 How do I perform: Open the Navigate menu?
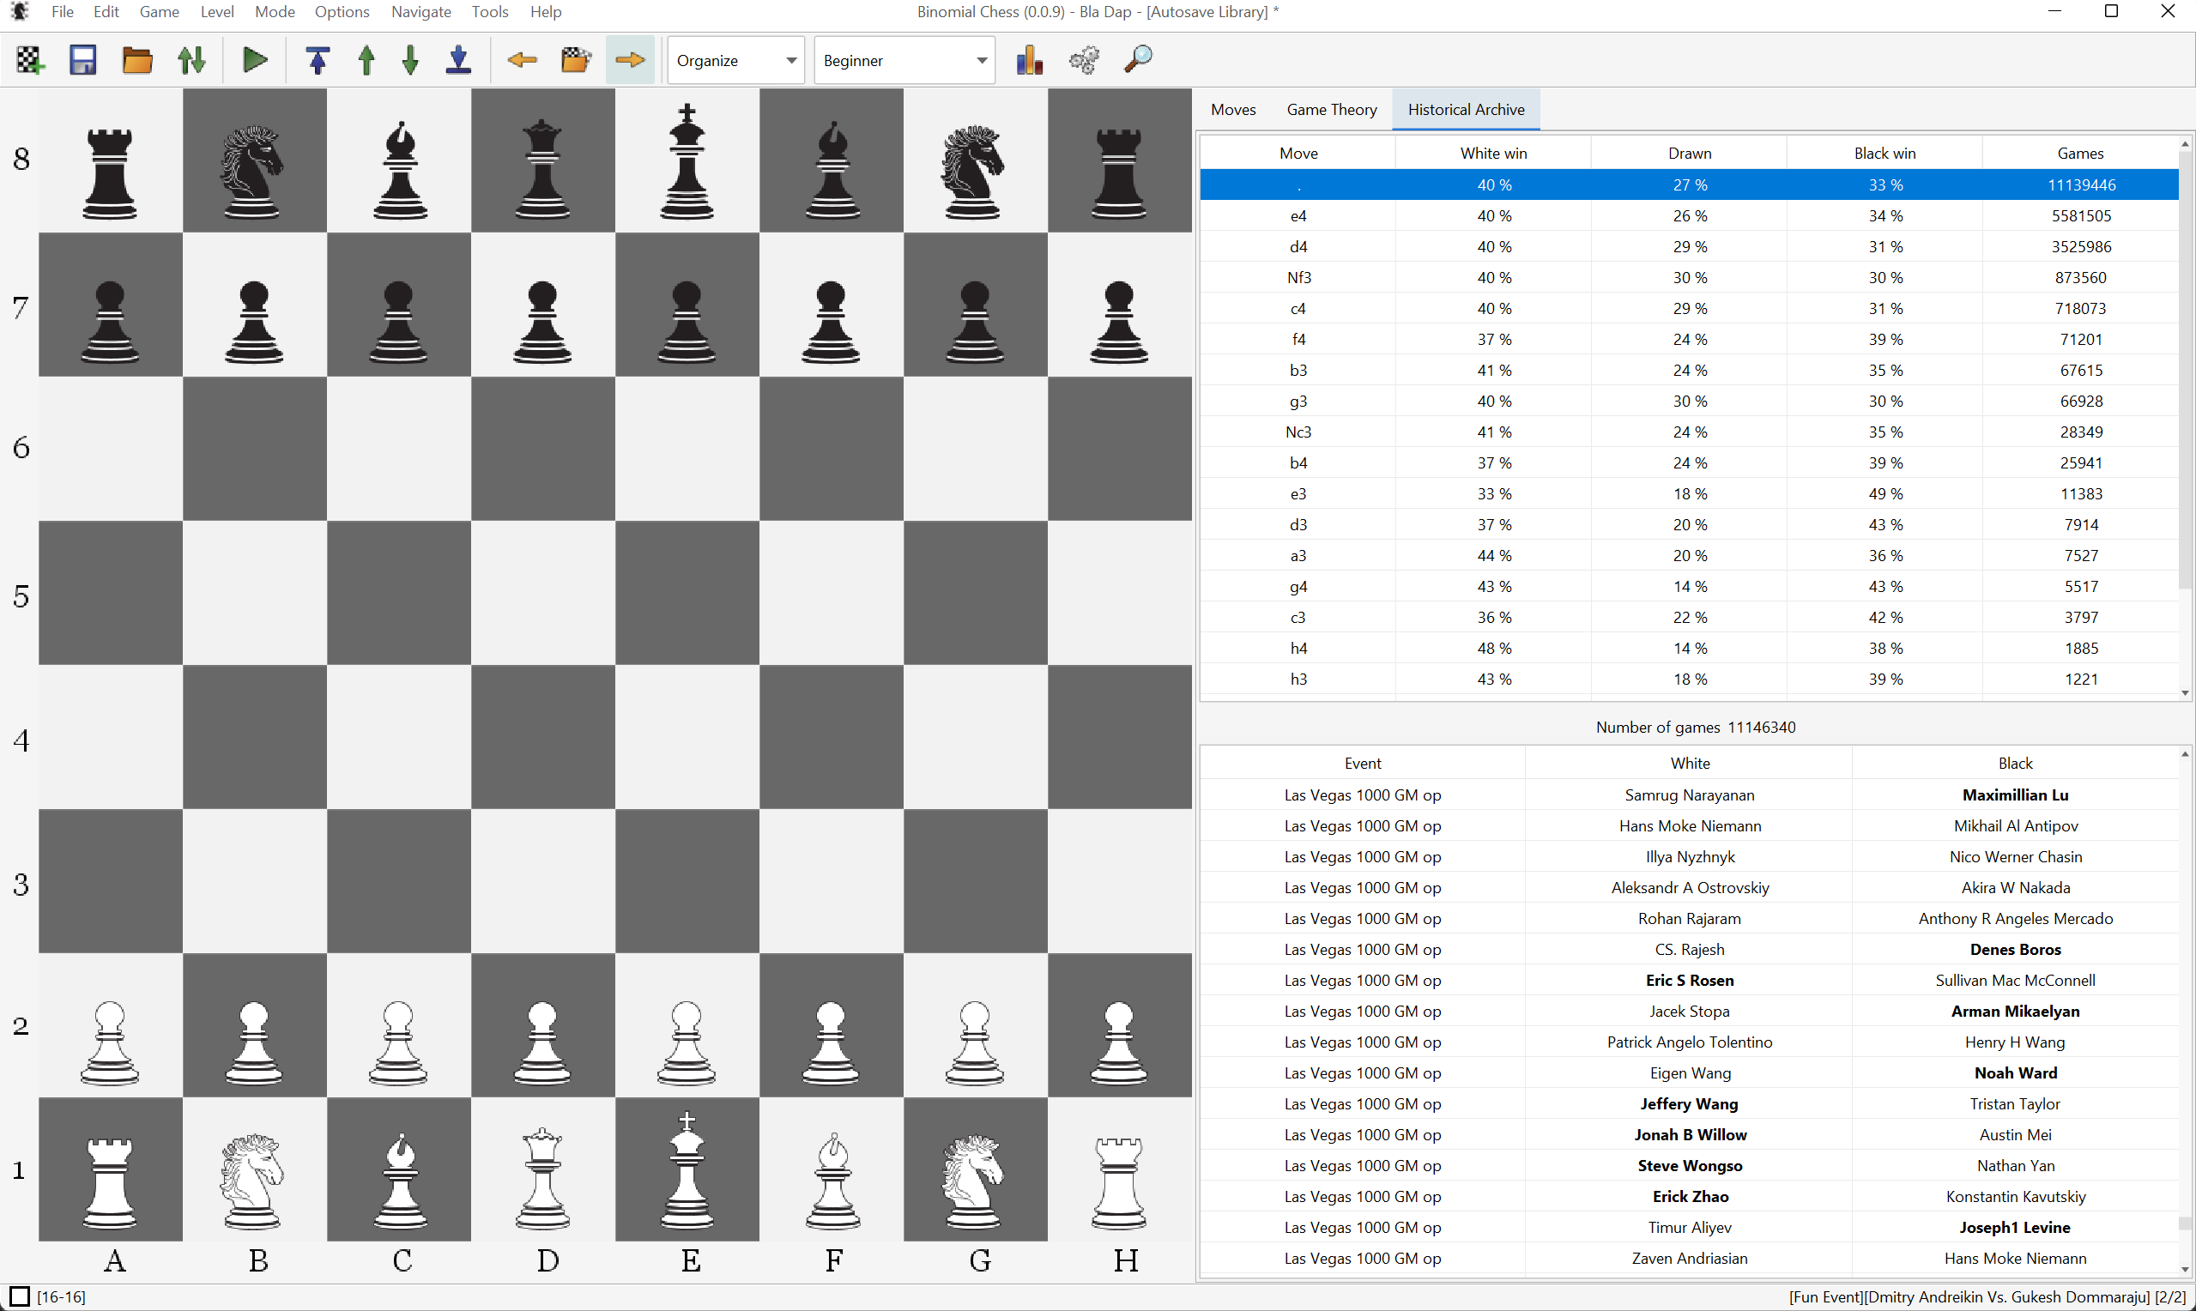click(x=420, y=11)
